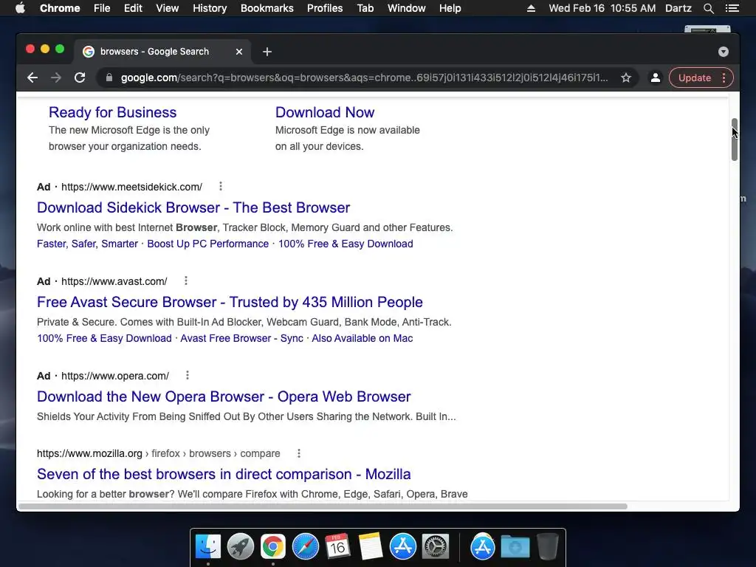Open Seven of the best browsers Mozilla result
Screen dimensions: 756x567
click(224, 474)
